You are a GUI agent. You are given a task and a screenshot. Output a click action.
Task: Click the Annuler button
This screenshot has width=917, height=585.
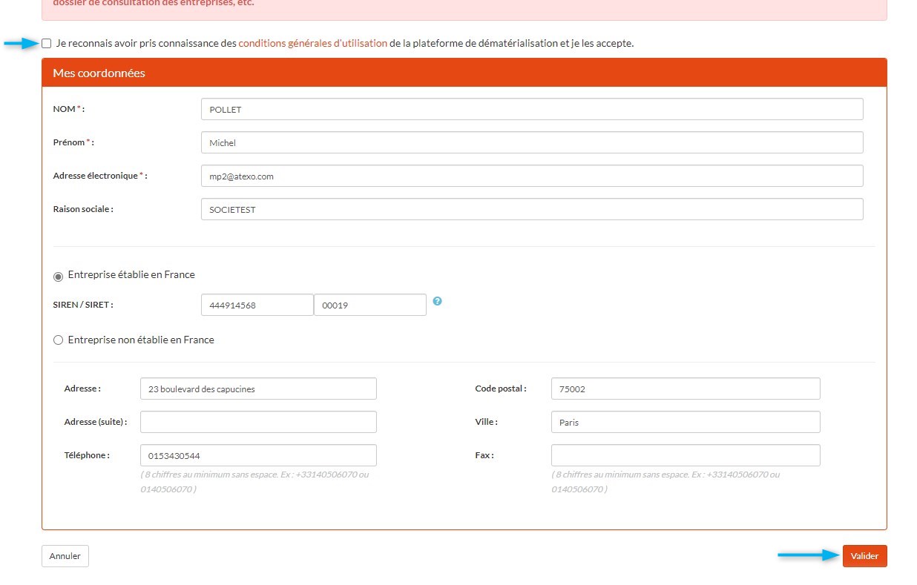pos(65,556)
